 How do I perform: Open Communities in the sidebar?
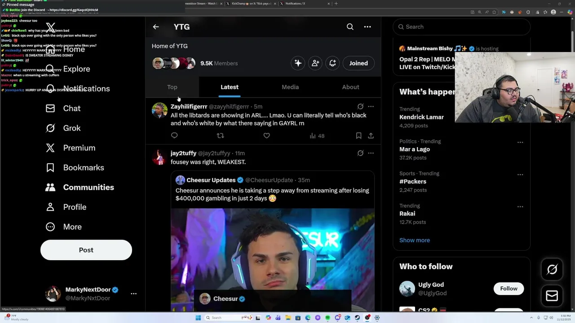click(x=80, y=188)
